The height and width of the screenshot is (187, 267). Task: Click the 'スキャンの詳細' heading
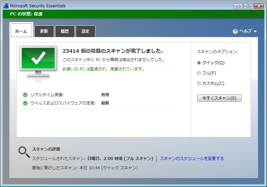click(46, 149)
